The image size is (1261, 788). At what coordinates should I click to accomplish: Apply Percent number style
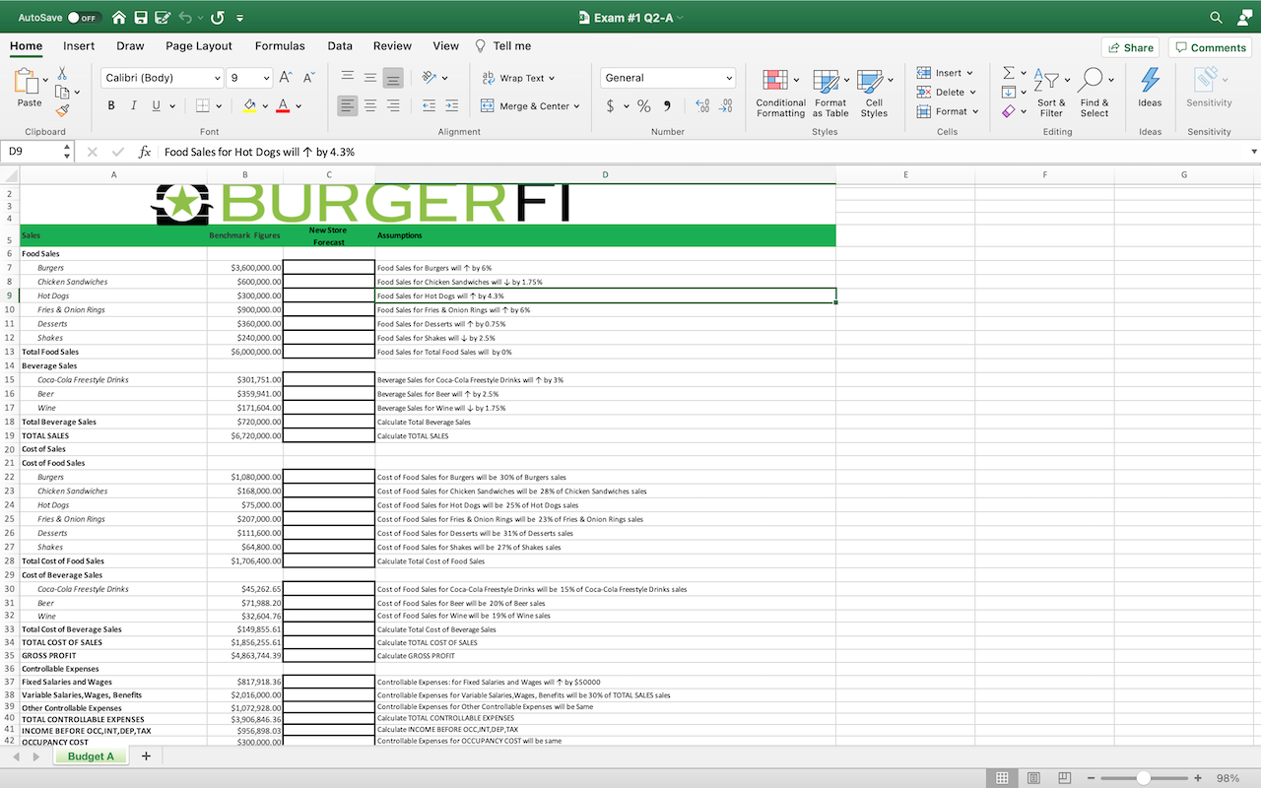click(x=645, y=105)
